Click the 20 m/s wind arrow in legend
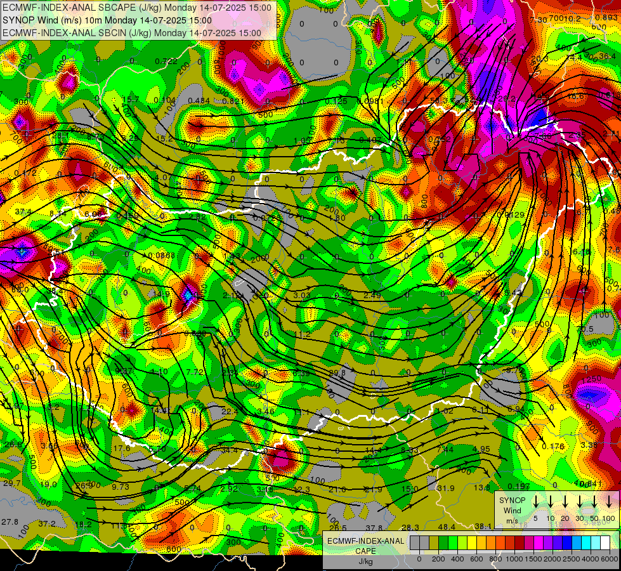Image resolution: width=621 pixels, height=571 pixels. [565, 501]
